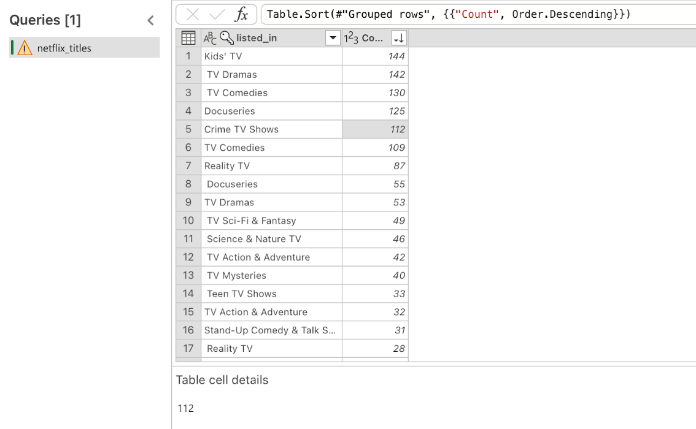696x429 pixels.
Task: Click the warning icon beside netflix_titles
Action: pos(25,48)
